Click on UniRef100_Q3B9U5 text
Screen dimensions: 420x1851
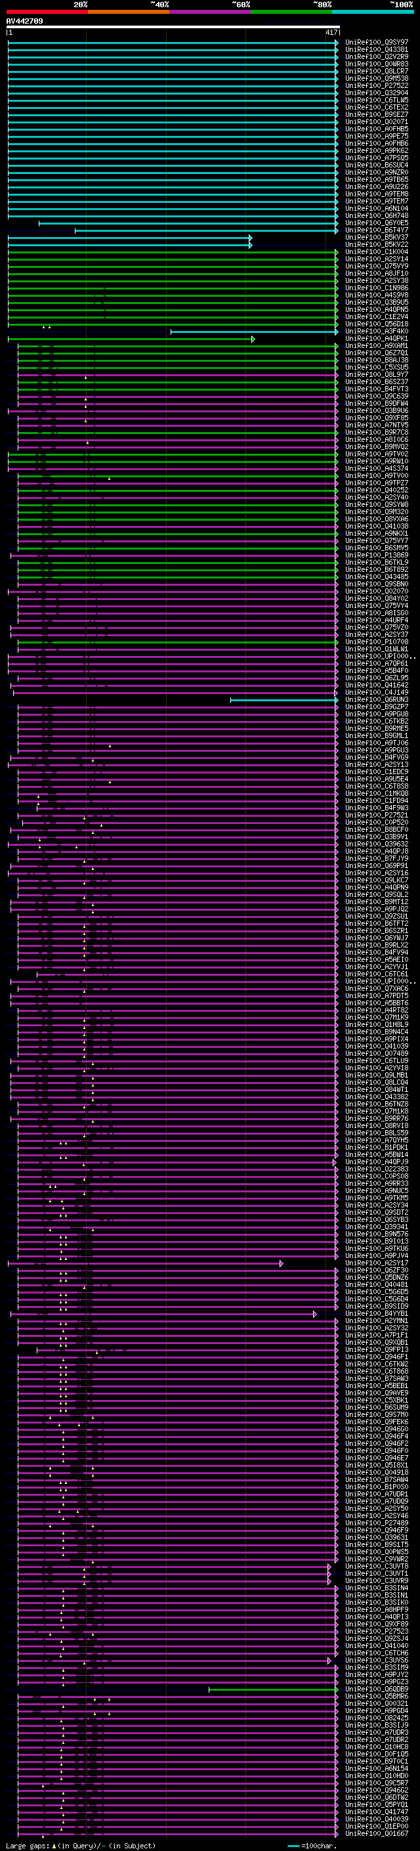tap(376, 303)
